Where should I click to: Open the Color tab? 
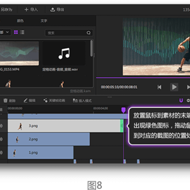(20, 21)
